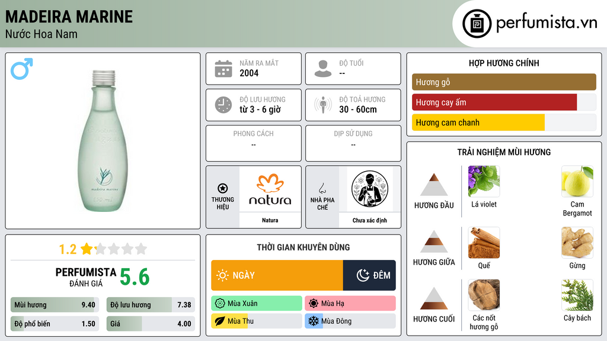This screenshot has height=341, width=607.
Task: Click the 'Chưa xác định' perfumer caption
Action: click(370, 220)
